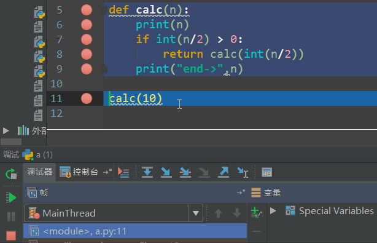
Task: Switch to the 控制台 tab
Action: [x=79, y=172]
